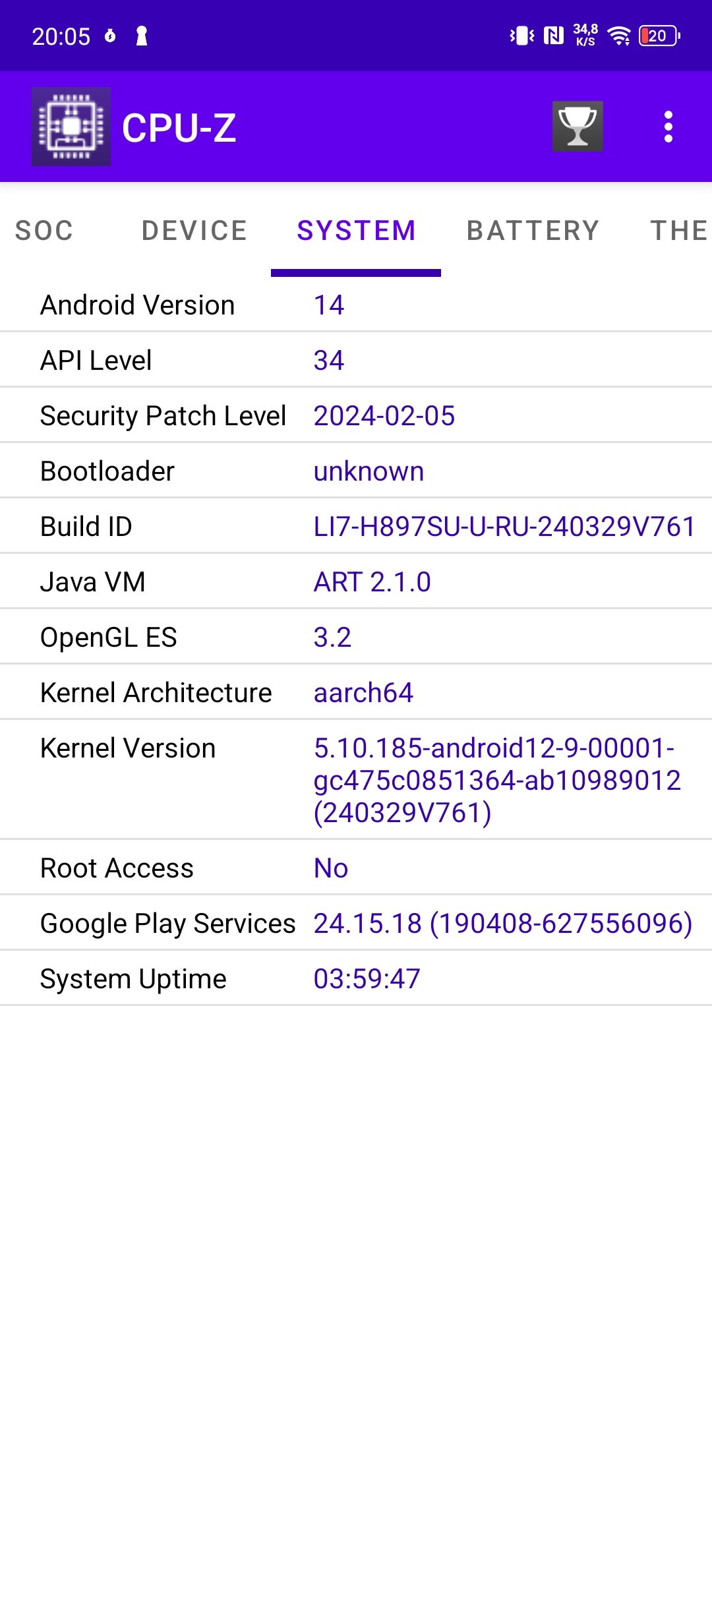The image size is (712, 1606).
Task: Tap the Security Patch Level row
Action: point(356,416)
